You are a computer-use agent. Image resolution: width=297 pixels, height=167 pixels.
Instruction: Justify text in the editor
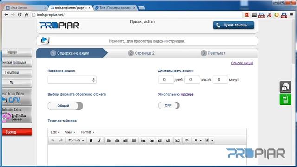pos(134,140)
